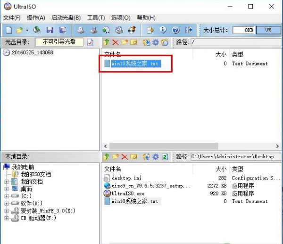283x244 pixels.
Task: Click New Folder icon in local pane toolbar
Action: point(116,156)
